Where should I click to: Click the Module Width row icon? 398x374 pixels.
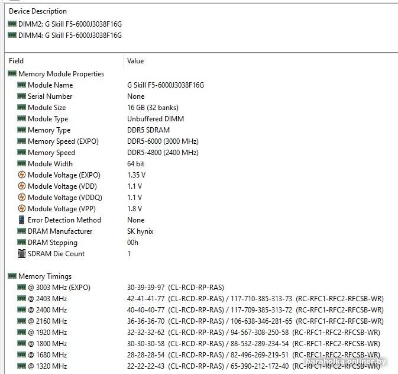(x=21, y=163)
